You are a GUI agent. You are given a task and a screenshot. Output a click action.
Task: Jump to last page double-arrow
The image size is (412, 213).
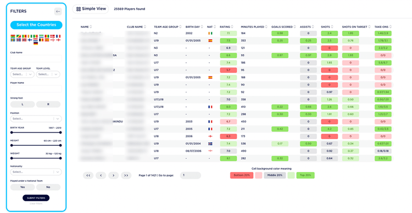pyautogui.click(x=126, y=175)
